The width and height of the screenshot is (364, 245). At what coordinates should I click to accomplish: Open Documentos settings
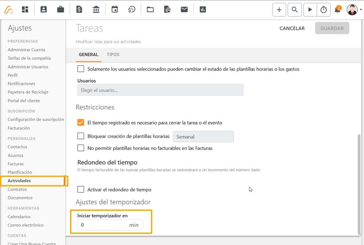[20, 198]
